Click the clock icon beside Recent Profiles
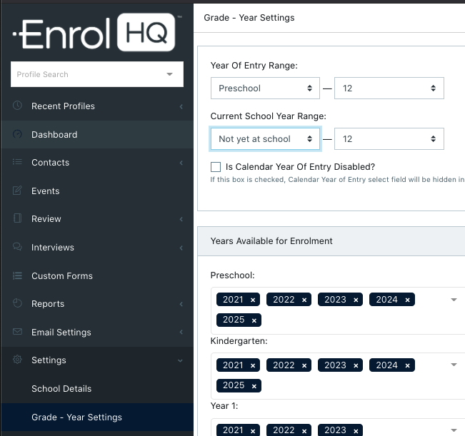Viewport: 465px width, 436px height. (17, 106)
